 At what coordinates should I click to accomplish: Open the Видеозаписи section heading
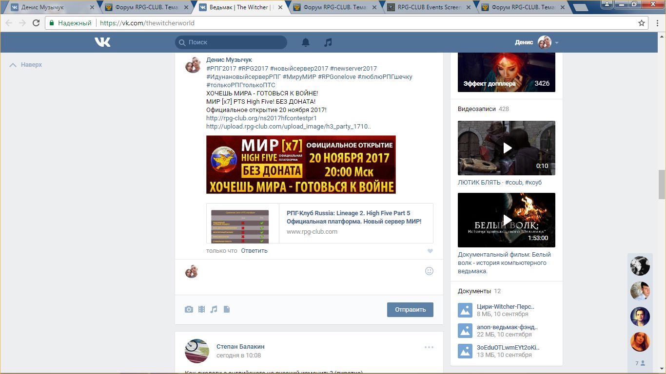point(476,109)
